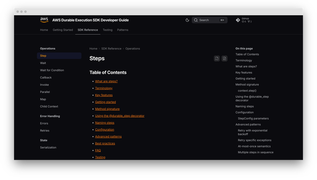317x180 pixels.
Task: Follow the Key features contents link
Action: click(x=104, y=95)
